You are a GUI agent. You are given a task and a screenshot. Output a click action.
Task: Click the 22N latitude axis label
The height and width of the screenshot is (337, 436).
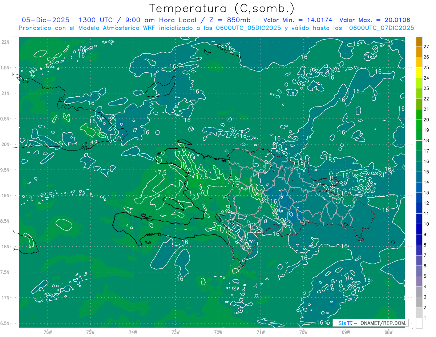5,42
